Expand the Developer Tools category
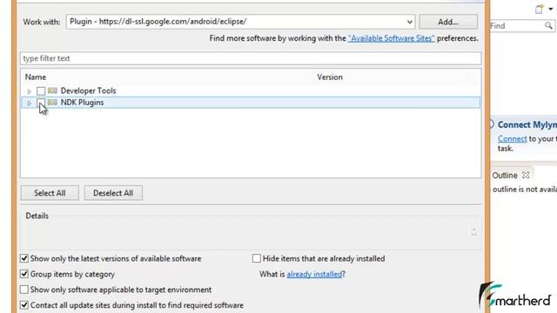Screen dimensions: 557x313 click(x=29, y=91)
